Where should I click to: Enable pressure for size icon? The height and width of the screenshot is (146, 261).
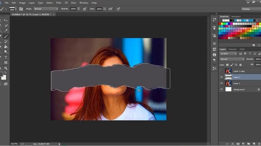[x=118, y=9]
